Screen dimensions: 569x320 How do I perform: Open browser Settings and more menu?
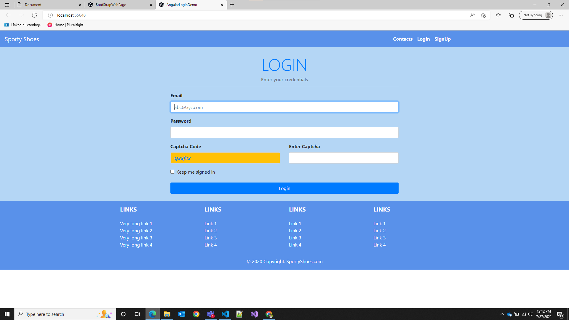click(x=560, y=15)
